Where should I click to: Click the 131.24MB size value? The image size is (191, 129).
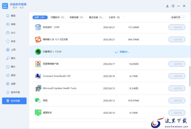point(133,27)
